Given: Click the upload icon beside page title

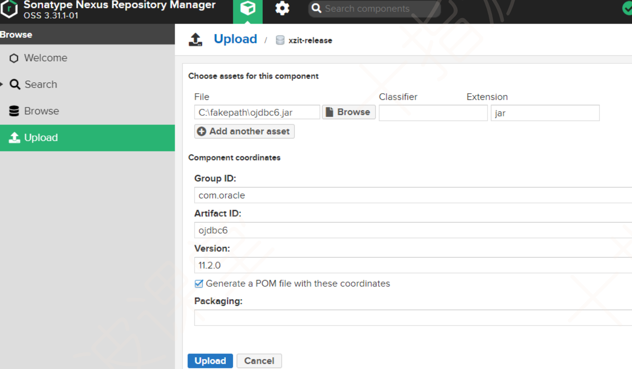Looking at the screenshot, I should pos(196,39).
